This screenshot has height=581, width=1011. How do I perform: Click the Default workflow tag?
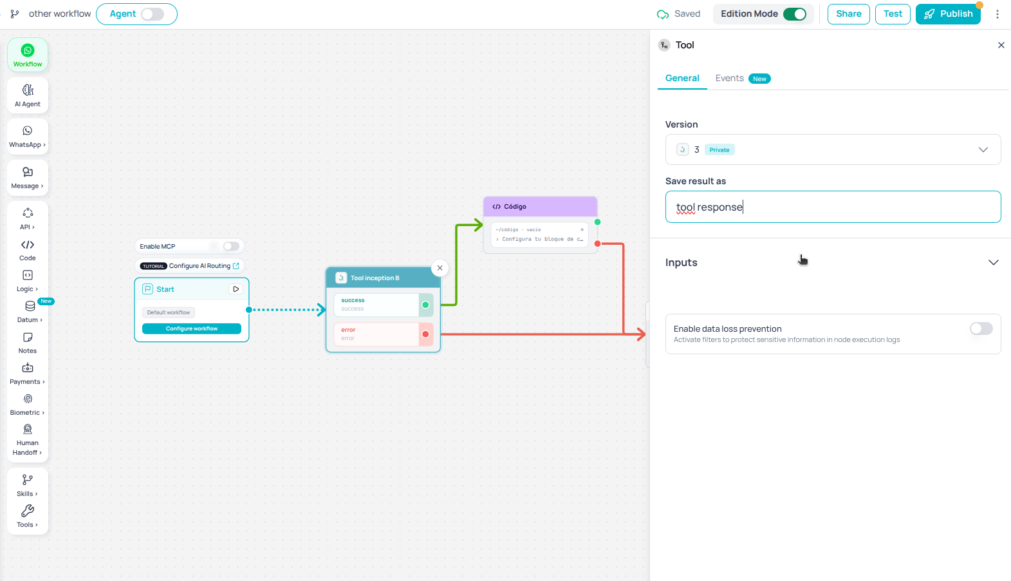pyautogui.click(x=169, y=312)
